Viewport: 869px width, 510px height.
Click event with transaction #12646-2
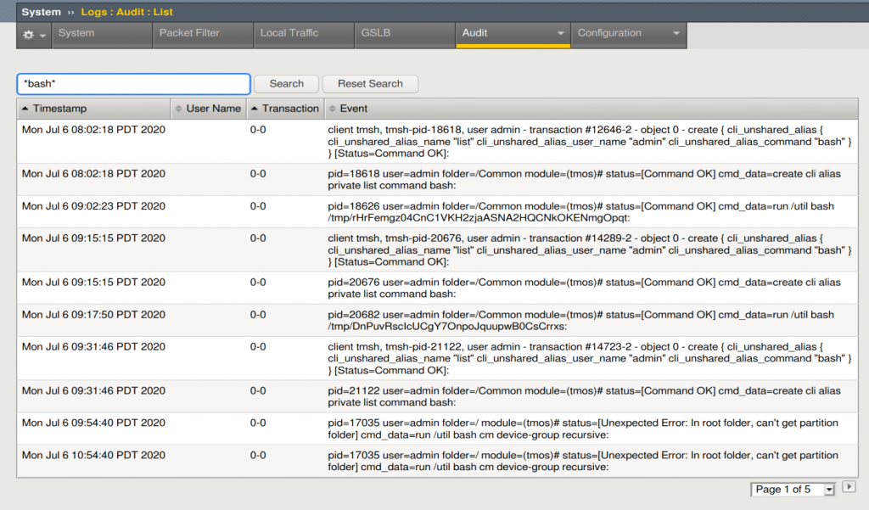click(x=590, y=142)
